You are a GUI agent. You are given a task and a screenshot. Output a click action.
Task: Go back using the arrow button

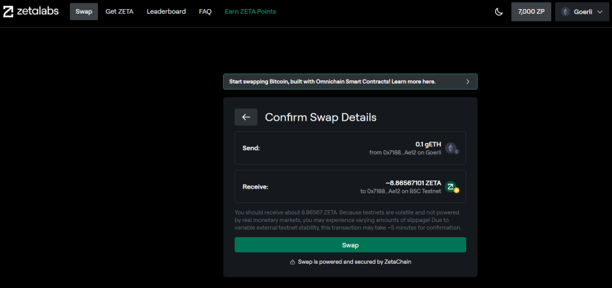pyautogui.click(x=246, y=117)
